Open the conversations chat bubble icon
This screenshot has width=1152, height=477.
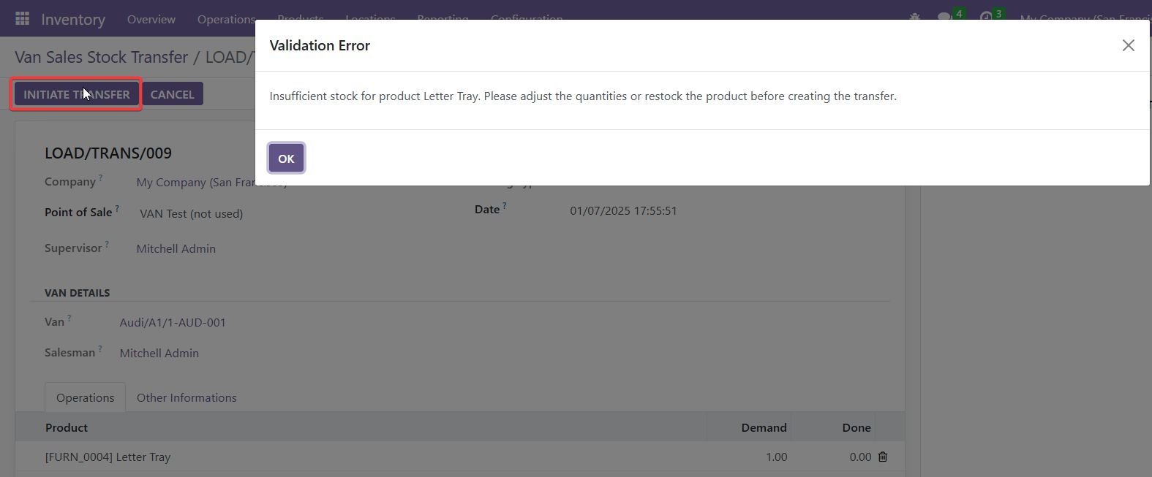(944, 17)
